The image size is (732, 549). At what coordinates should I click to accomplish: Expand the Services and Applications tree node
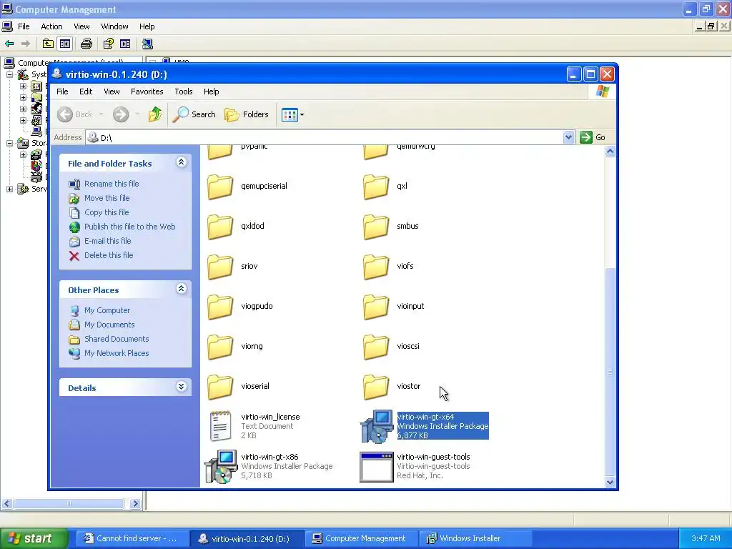click(x=9, y=189)
